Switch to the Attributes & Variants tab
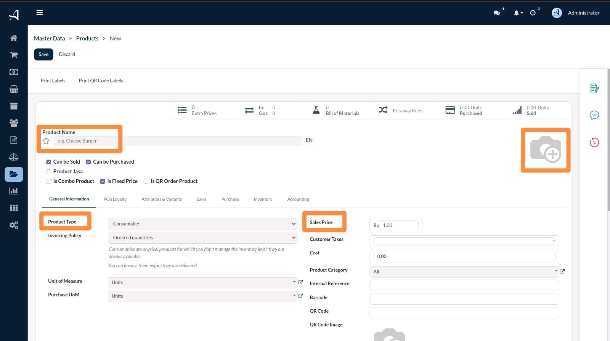Viewport: 610px width, 341px height. [x=162, y=199]
